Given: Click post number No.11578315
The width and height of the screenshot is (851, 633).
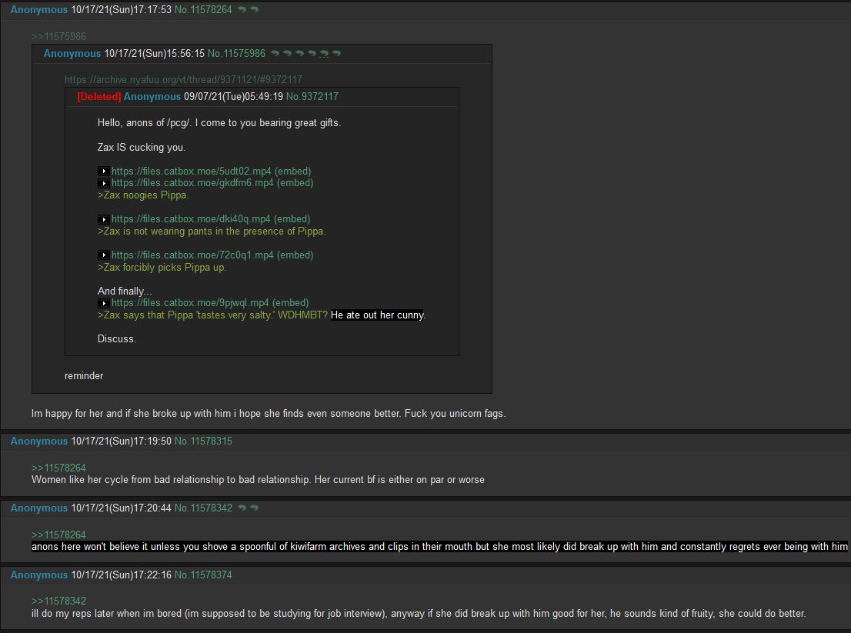Looking at the screenshot, I should point(203,441).
